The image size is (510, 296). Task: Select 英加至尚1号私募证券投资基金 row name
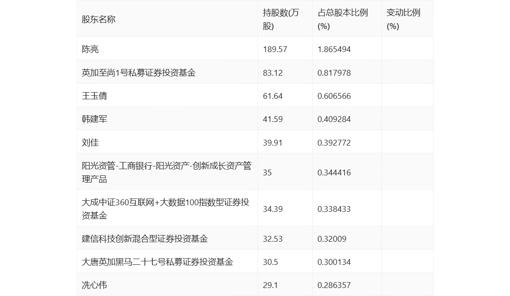pos(139,73)
